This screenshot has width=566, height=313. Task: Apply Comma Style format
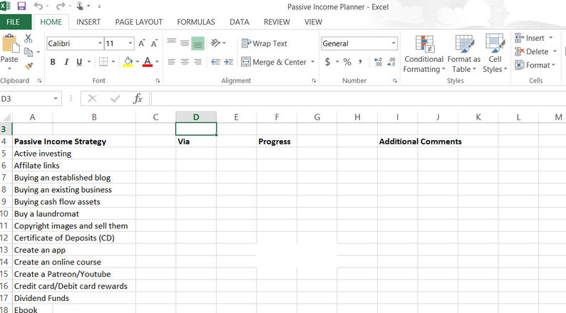coord(360,62)
